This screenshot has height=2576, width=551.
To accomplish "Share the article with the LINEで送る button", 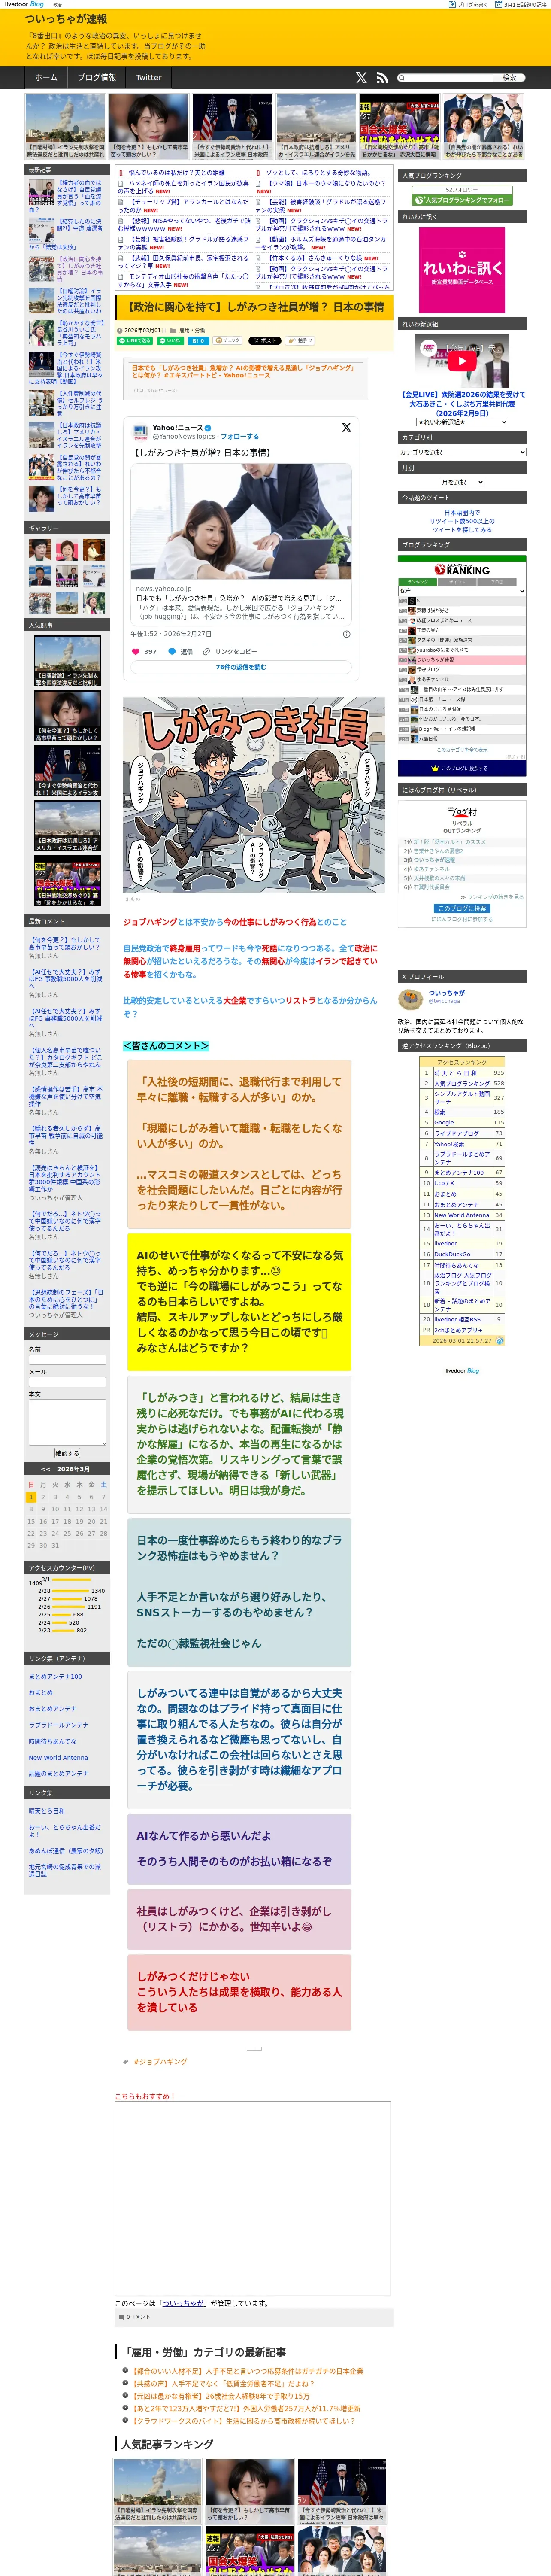I will pyautogui.click(x=135, y=340).
